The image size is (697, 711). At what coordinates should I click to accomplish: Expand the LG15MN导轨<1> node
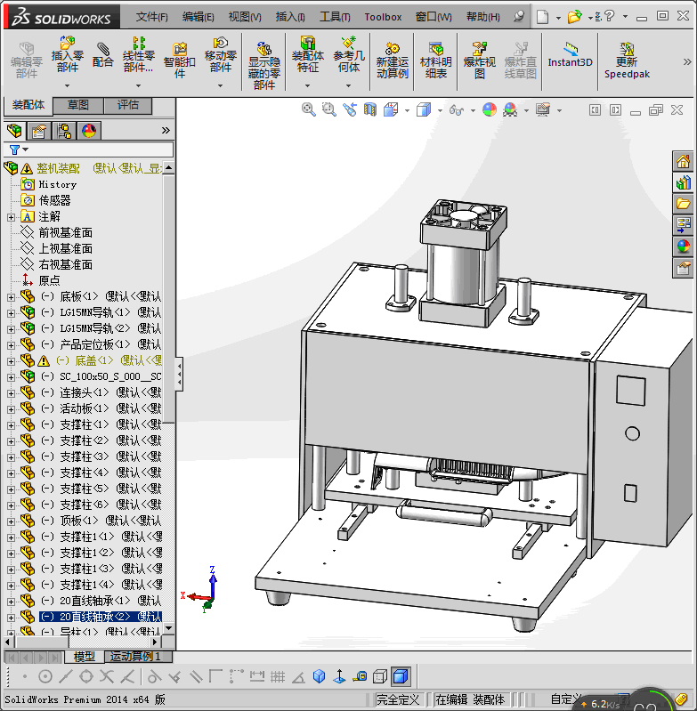[11, 313]
